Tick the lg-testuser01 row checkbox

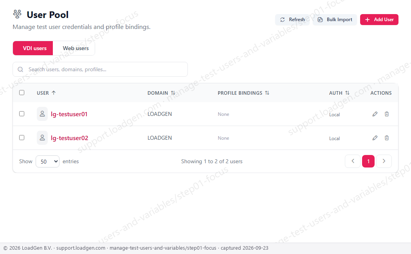coord(22,114)
